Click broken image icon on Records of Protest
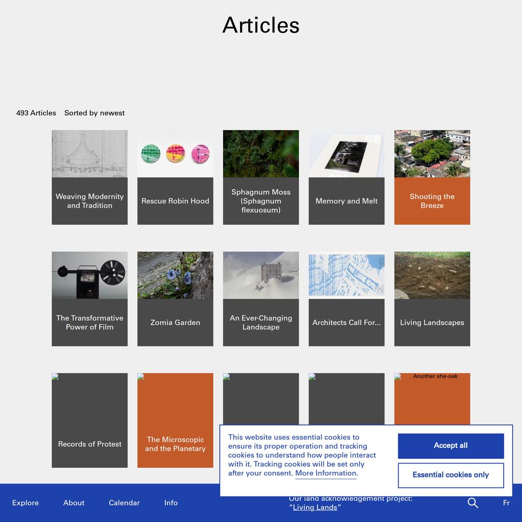This screenshot has height=522, width=522. (55, 376)
